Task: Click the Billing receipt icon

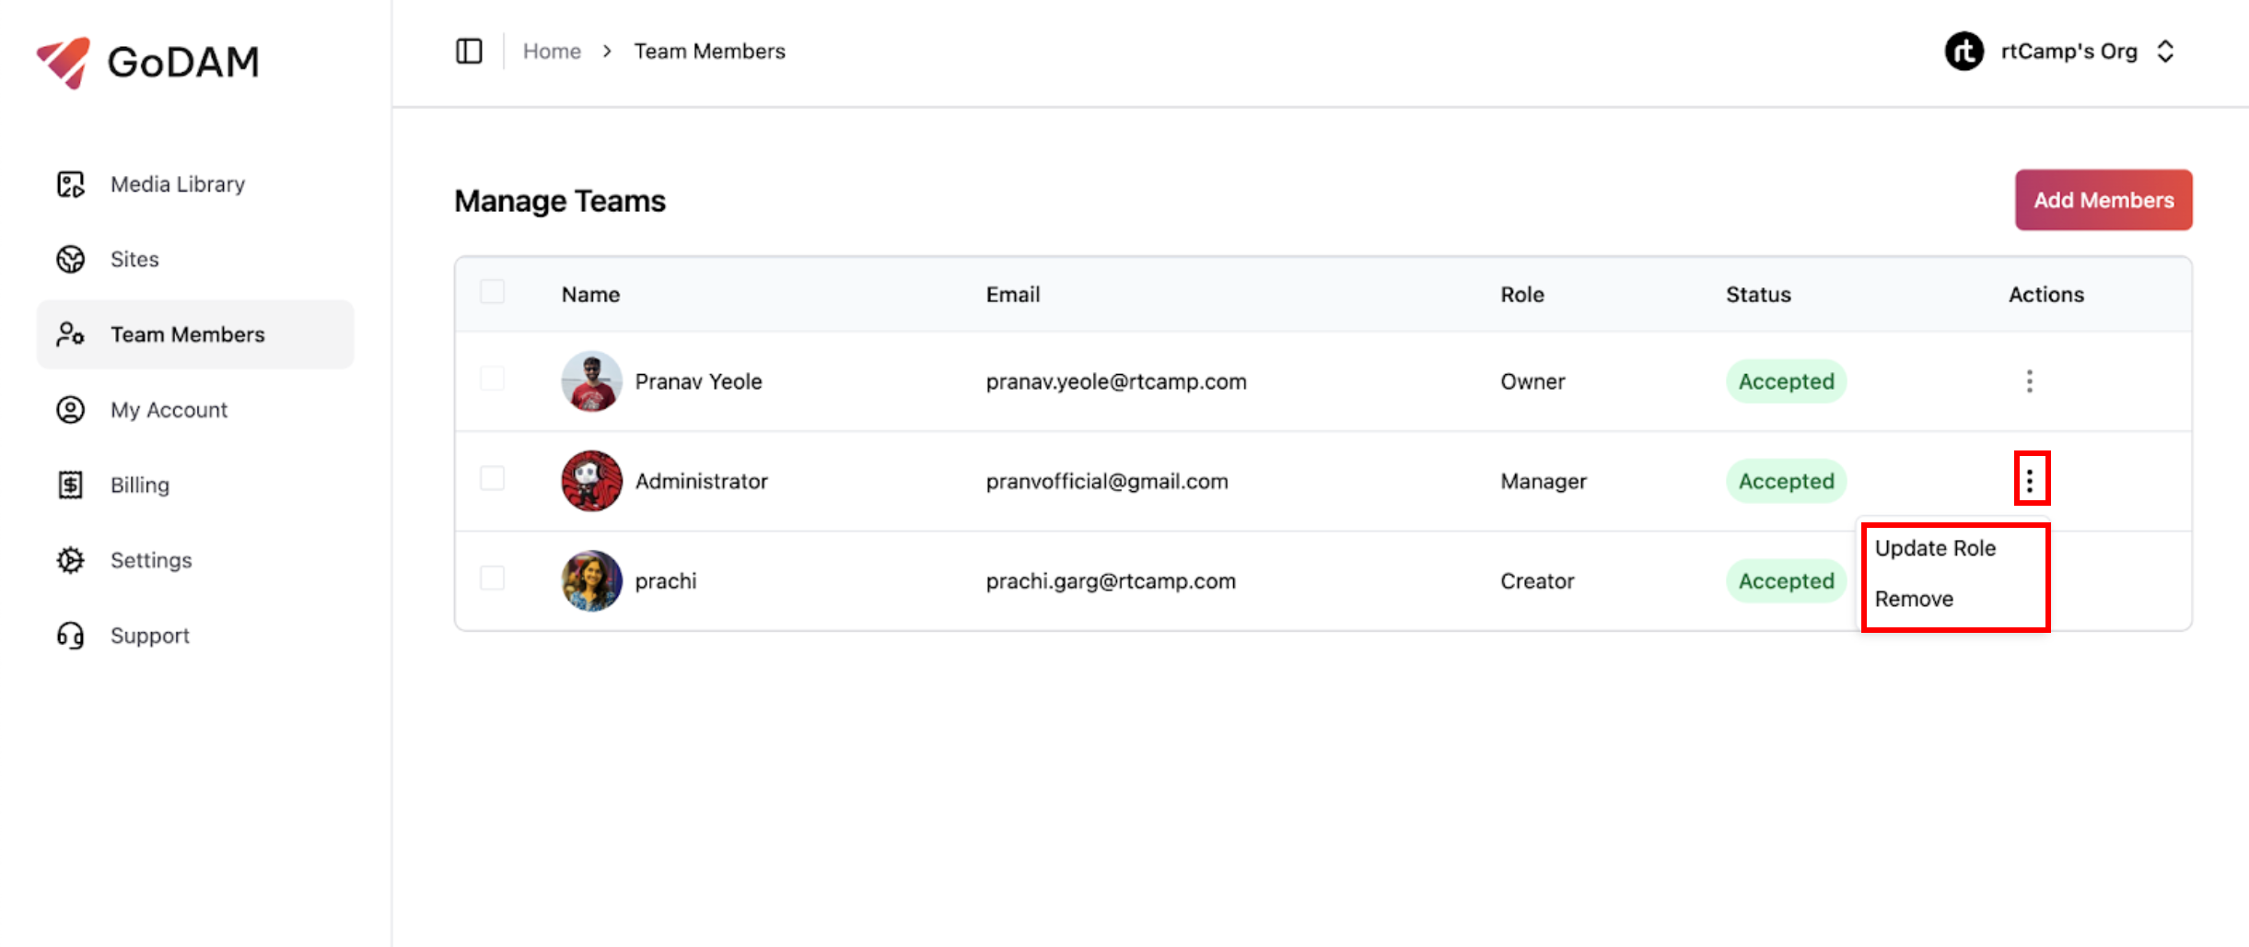Action: [x=71, y=485]
